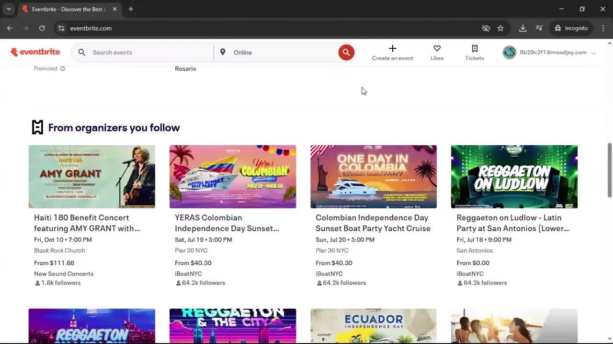Click the Promoted info icon
The image size is (613, 344).
(x=62, y=69)
